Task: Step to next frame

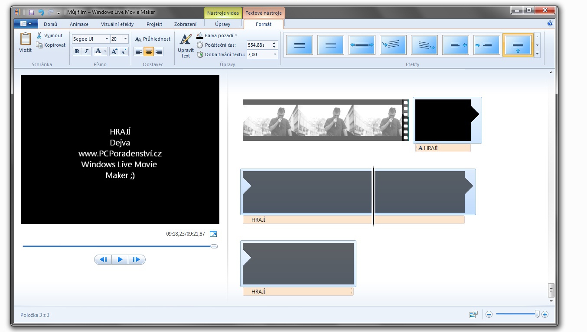Action: coord(137,259)
